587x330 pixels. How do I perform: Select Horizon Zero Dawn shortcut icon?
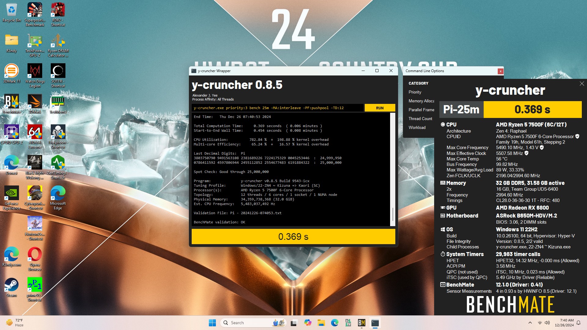pos(35,228)
